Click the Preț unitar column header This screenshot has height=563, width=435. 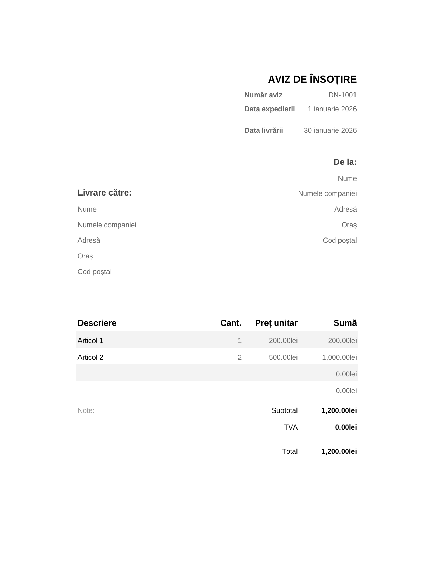click(276, 323)
